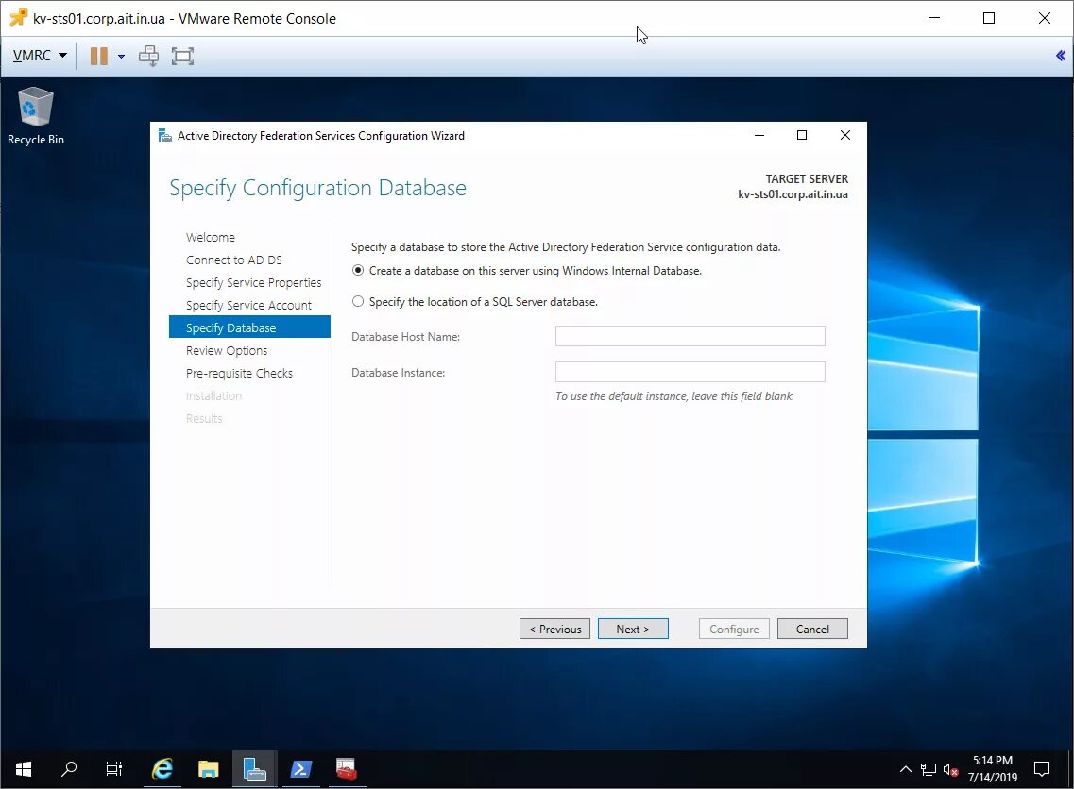Click the Database Instance field

tap(690, 372)
